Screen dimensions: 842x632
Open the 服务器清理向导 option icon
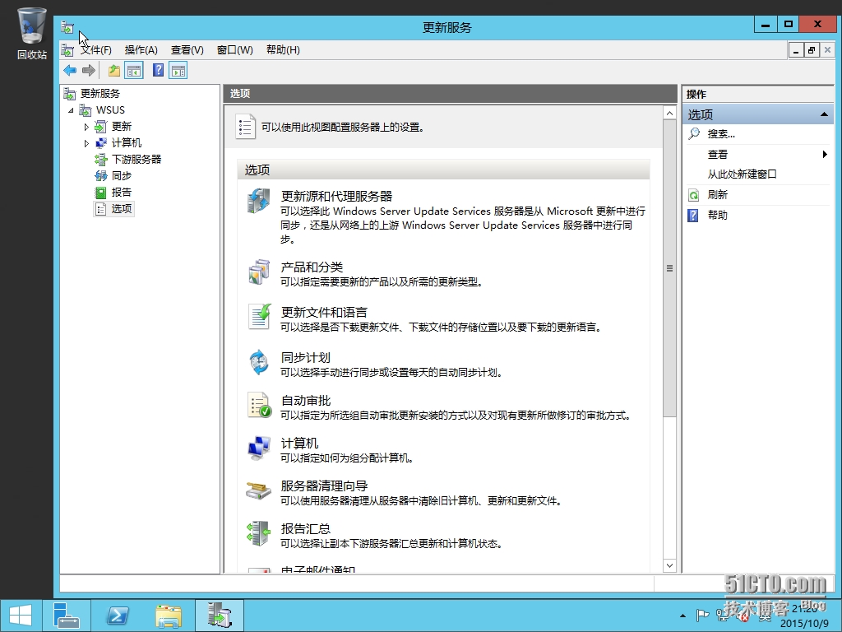[259, 490]
